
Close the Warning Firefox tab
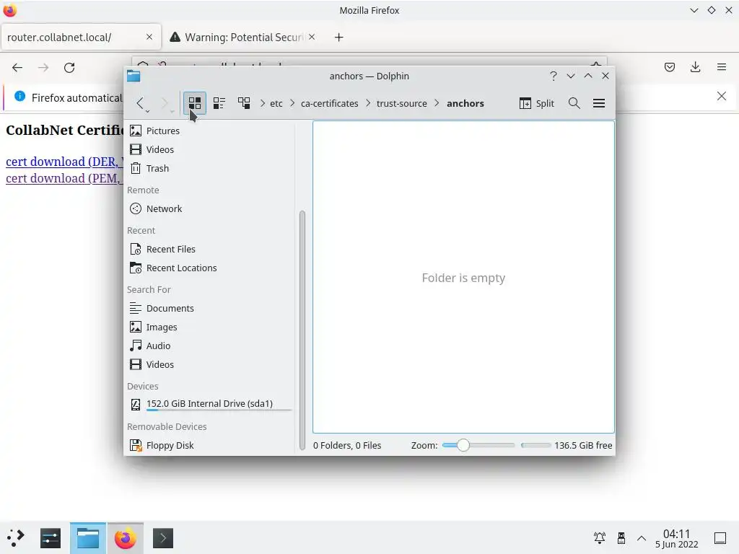pyautogui.click(x=312, y=37)
